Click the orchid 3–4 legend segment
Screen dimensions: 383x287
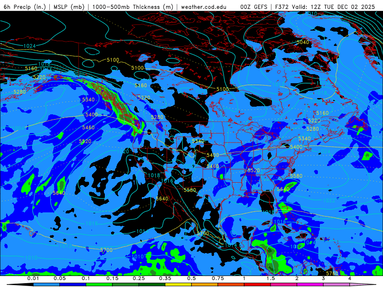coord(337,285)
